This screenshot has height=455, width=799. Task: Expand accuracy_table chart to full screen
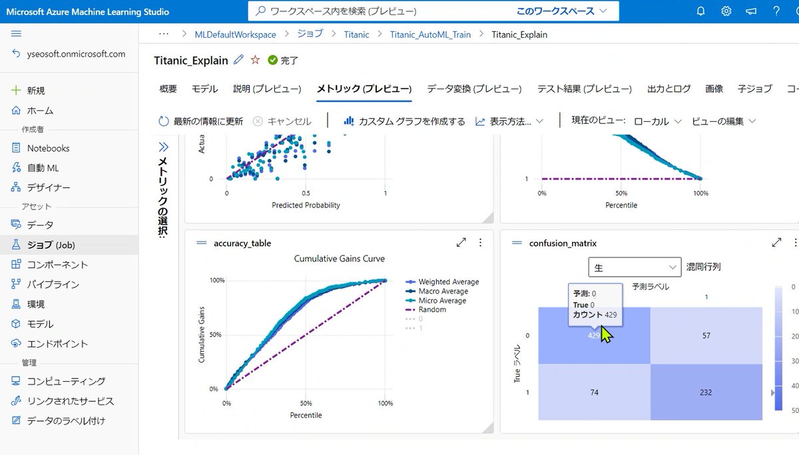tap(461, 243)
